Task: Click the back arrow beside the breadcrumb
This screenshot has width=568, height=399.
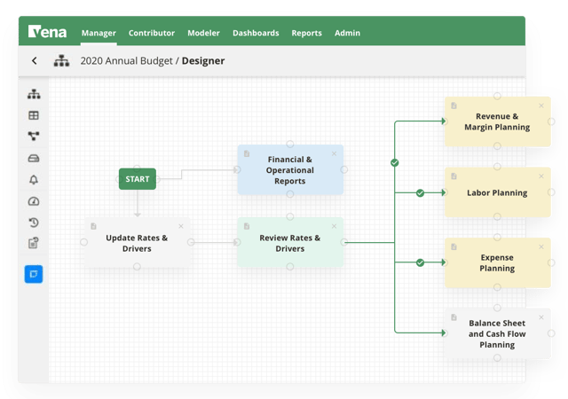Action: click(35, 61)
